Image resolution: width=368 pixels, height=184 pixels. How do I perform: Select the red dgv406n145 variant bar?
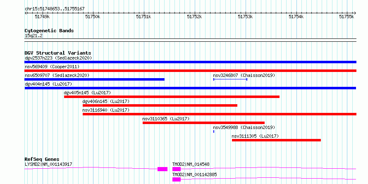pyautogui.click(x=160, y=105)
